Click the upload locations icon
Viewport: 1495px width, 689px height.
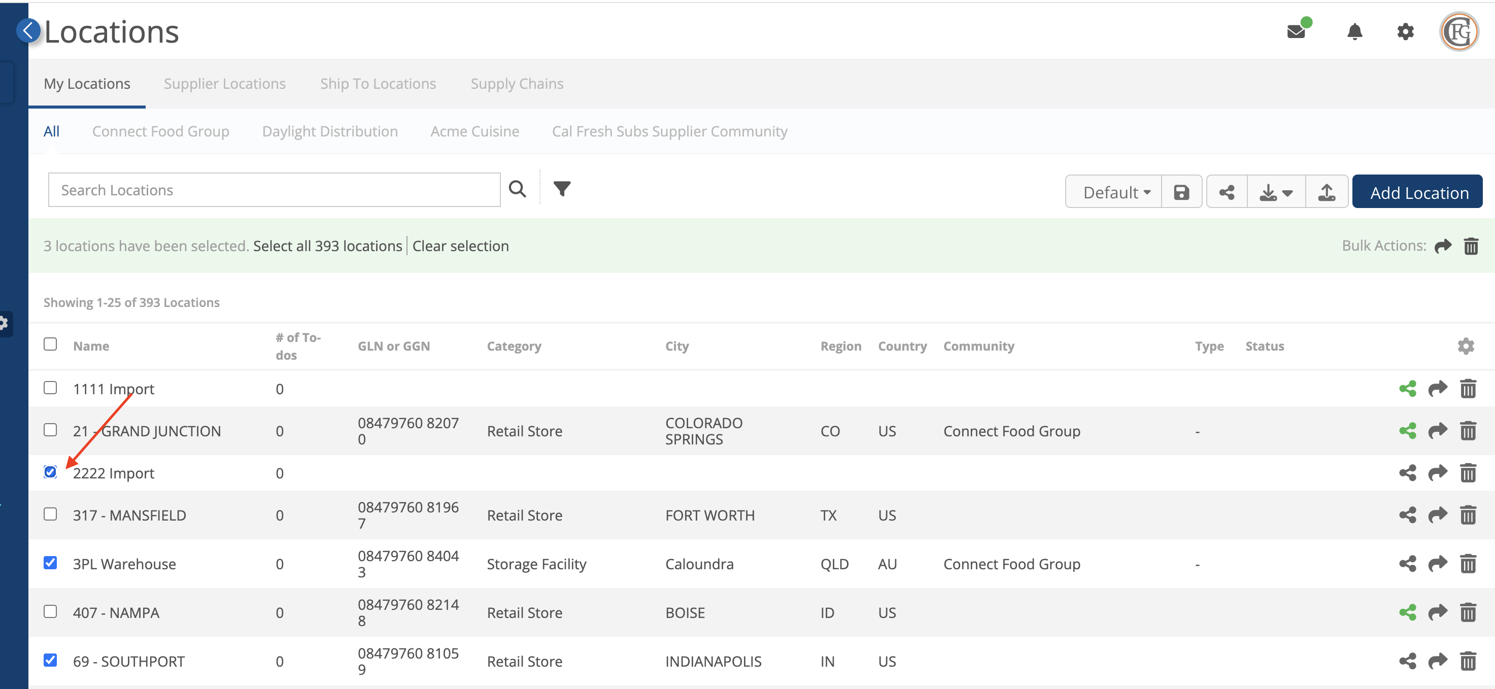(1327, 192)
